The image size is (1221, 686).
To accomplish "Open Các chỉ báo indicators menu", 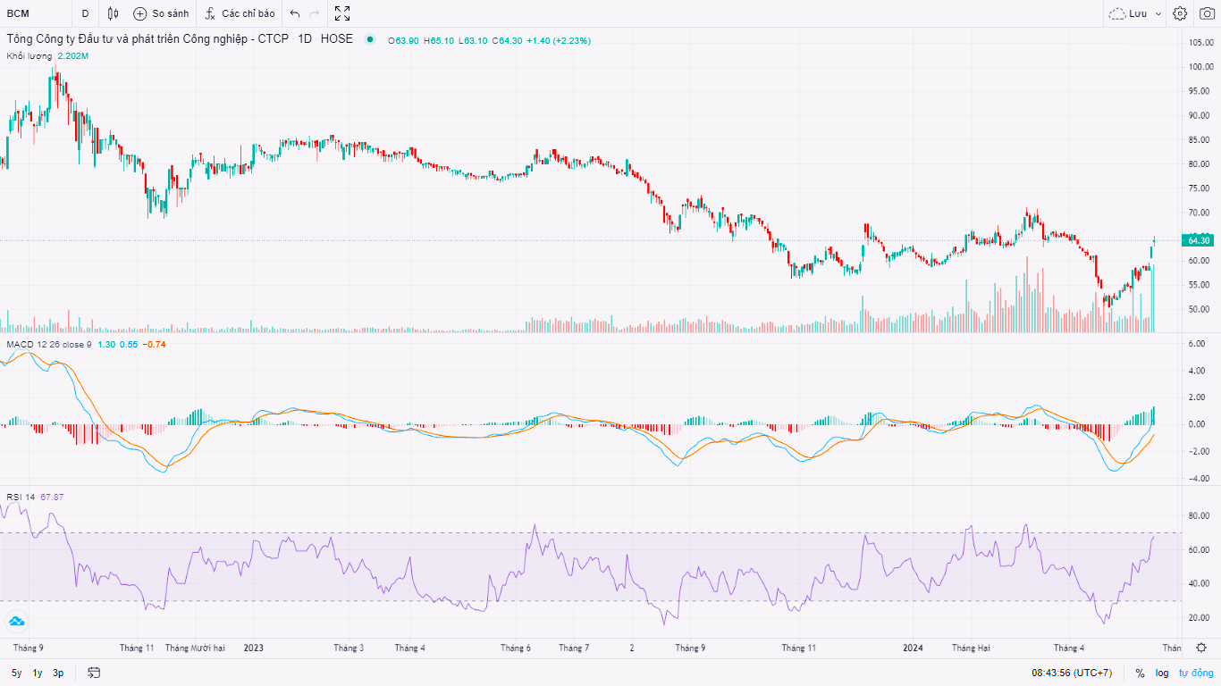I will point(240,13).
